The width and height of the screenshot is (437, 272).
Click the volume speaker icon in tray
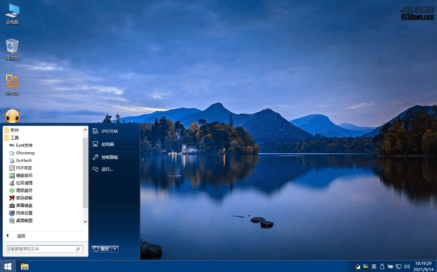point(407,267)
